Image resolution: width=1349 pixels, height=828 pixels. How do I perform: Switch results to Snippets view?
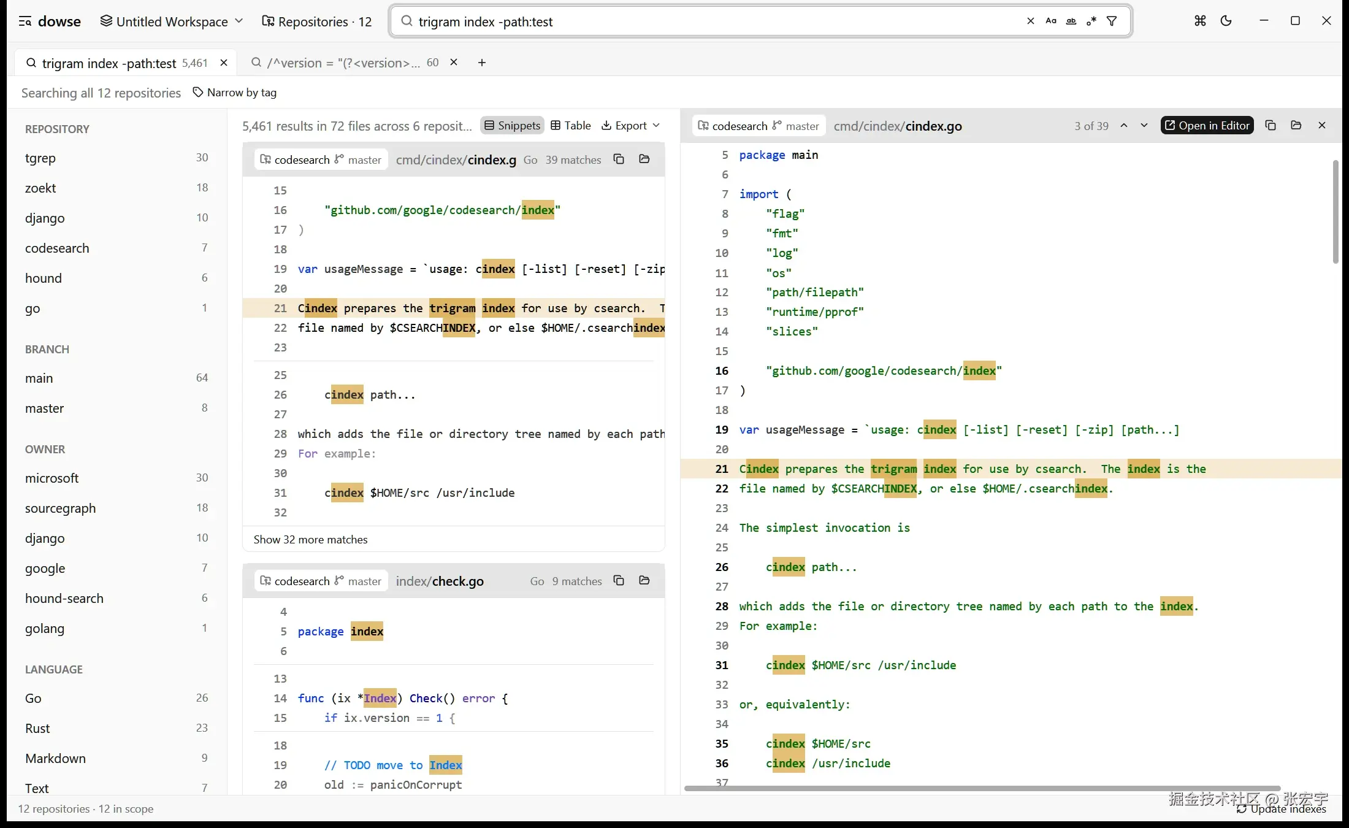[x=513, y=126]
